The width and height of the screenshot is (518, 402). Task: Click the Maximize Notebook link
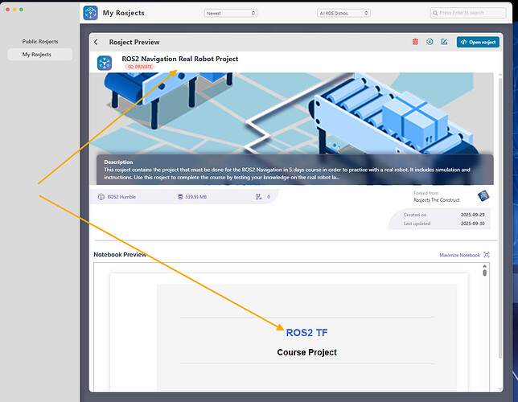[x=459, y=255]
